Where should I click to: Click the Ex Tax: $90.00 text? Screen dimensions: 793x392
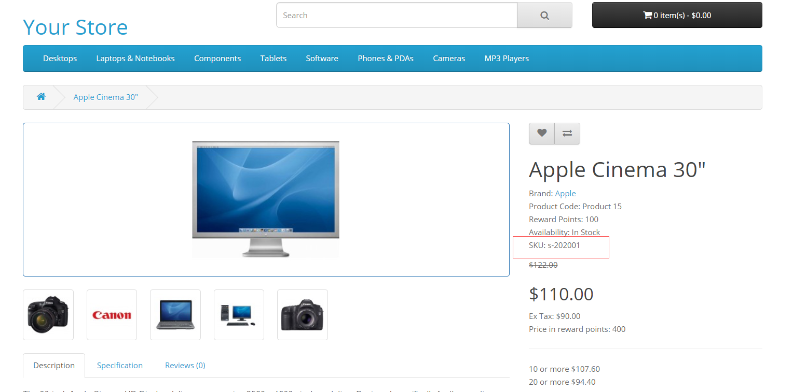555,316
